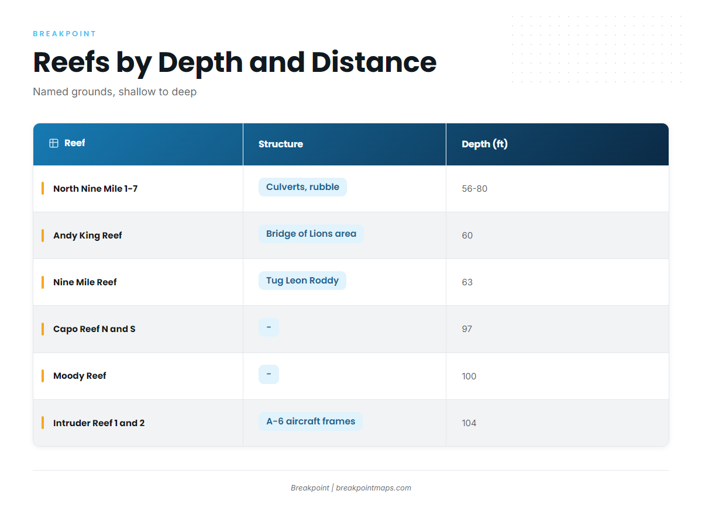Click the North Nine Mile 1-7 row name
Viewport: 702px width, 508px height.
pyautogui.click(x=95, y=189)
